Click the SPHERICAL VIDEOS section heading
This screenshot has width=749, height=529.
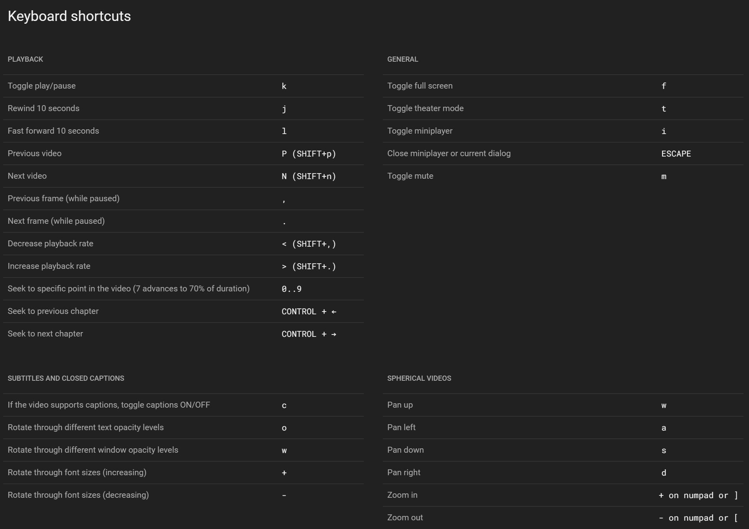419,378
